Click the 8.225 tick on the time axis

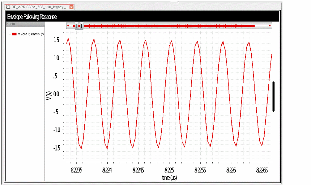[169, 170]
